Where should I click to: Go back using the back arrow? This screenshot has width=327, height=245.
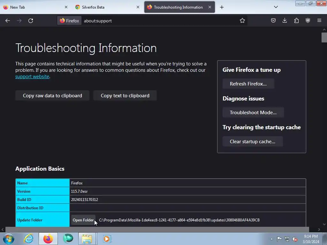[x=8, y=21]
